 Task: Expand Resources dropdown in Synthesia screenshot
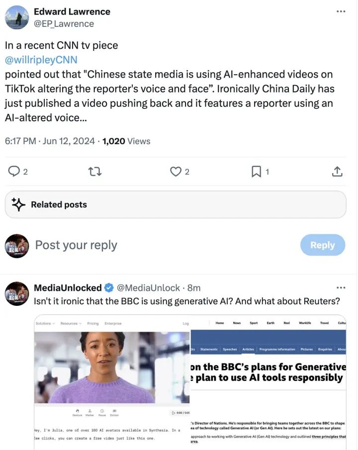(x=71, y=323)
